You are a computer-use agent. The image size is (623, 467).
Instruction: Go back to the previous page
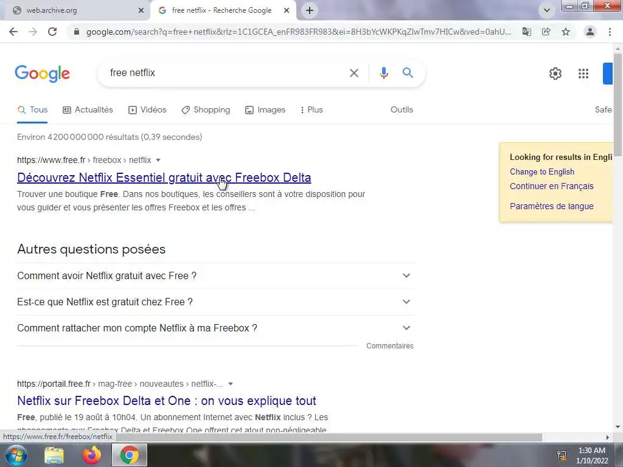pos(13,32)
